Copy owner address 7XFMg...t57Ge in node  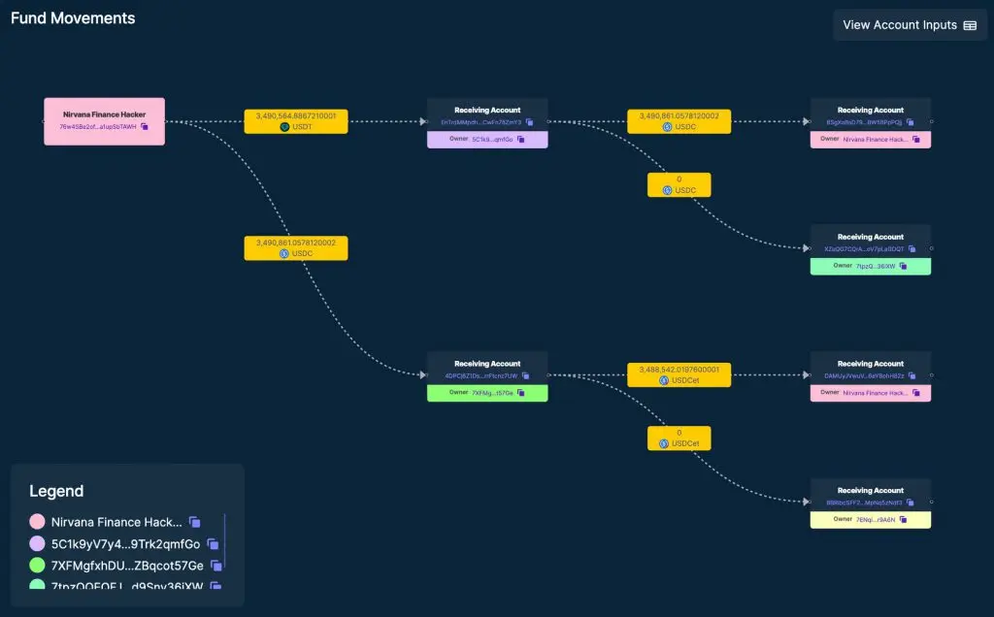point(521,393)
